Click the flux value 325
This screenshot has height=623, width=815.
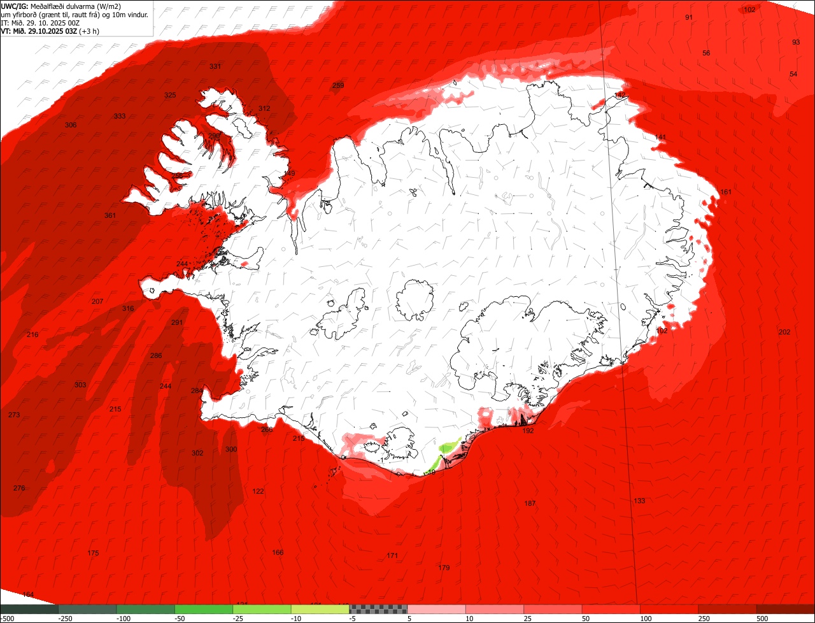tap(170, 95)
